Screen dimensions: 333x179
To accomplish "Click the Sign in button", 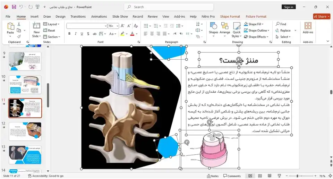I will coord(289,7).
